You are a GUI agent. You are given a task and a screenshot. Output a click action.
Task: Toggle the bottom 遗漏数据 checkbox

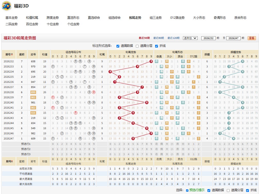209,190
